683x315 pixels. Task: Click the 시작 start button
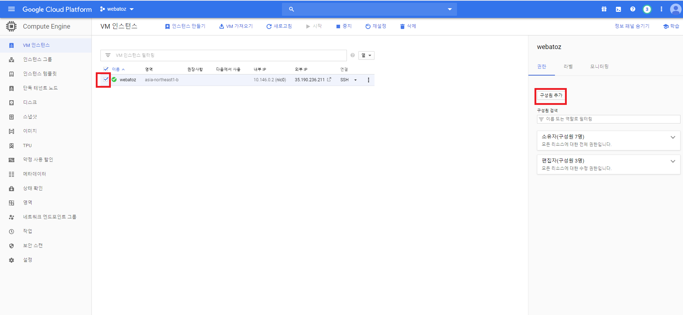314,26
